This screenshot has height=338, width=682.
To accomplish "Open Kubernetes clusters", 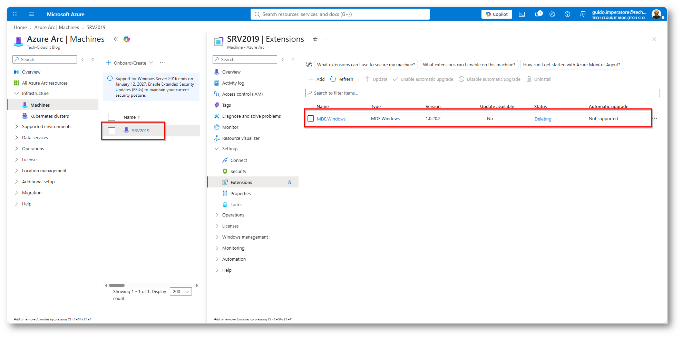I will coord(49,116).
